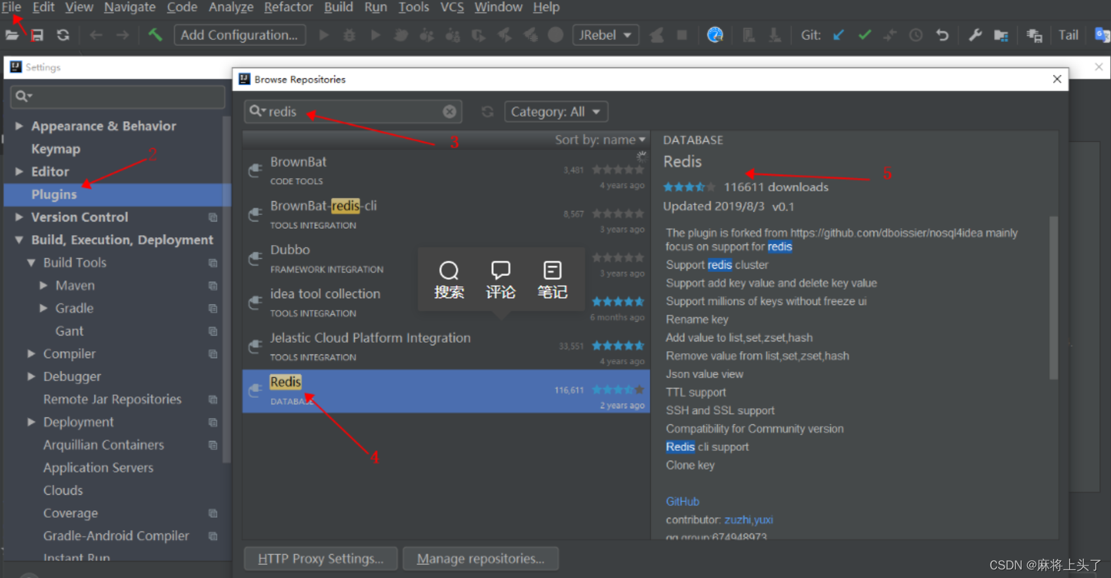Viewport: 1111px width, 578px height.
Task: Click the Back navigation arrow
Action: 96,35
